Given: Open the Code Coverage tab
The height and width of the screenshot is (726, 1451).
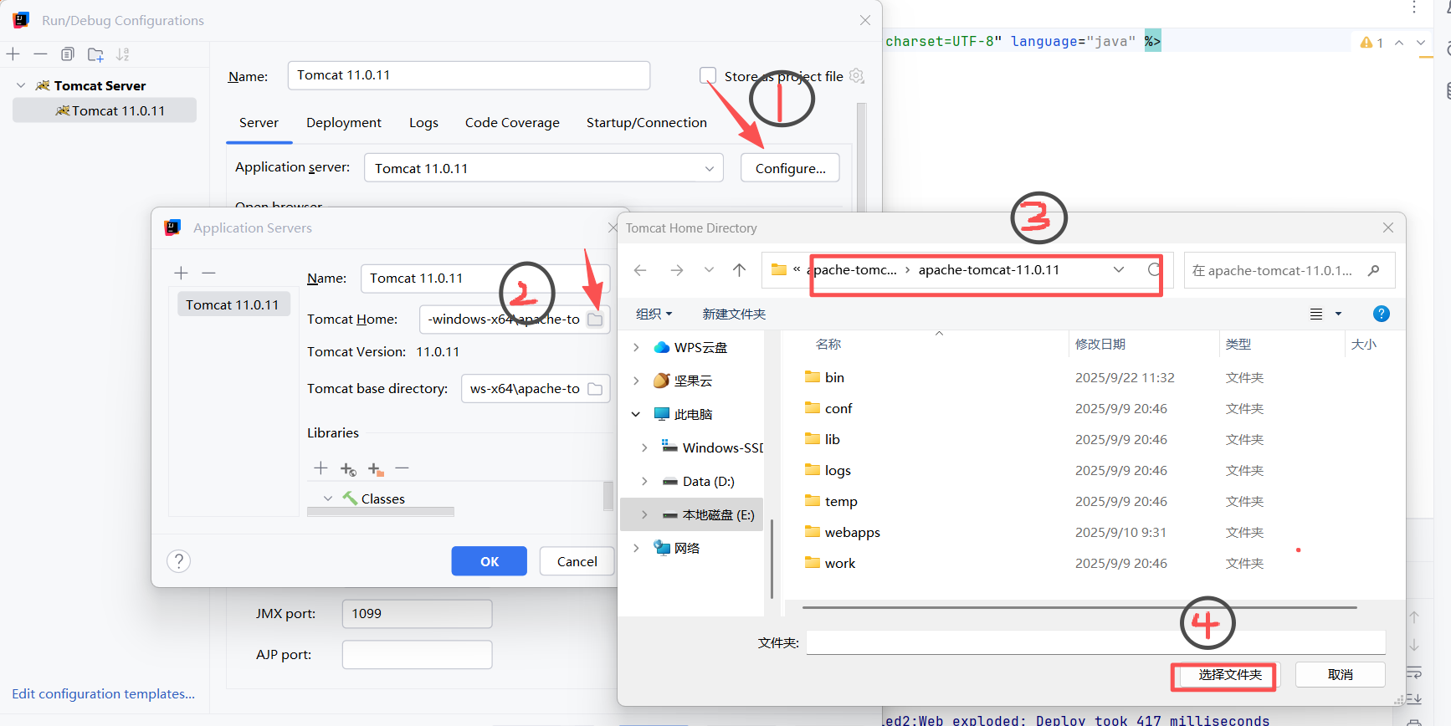Looking at the screenshot, I should [512, 122].
